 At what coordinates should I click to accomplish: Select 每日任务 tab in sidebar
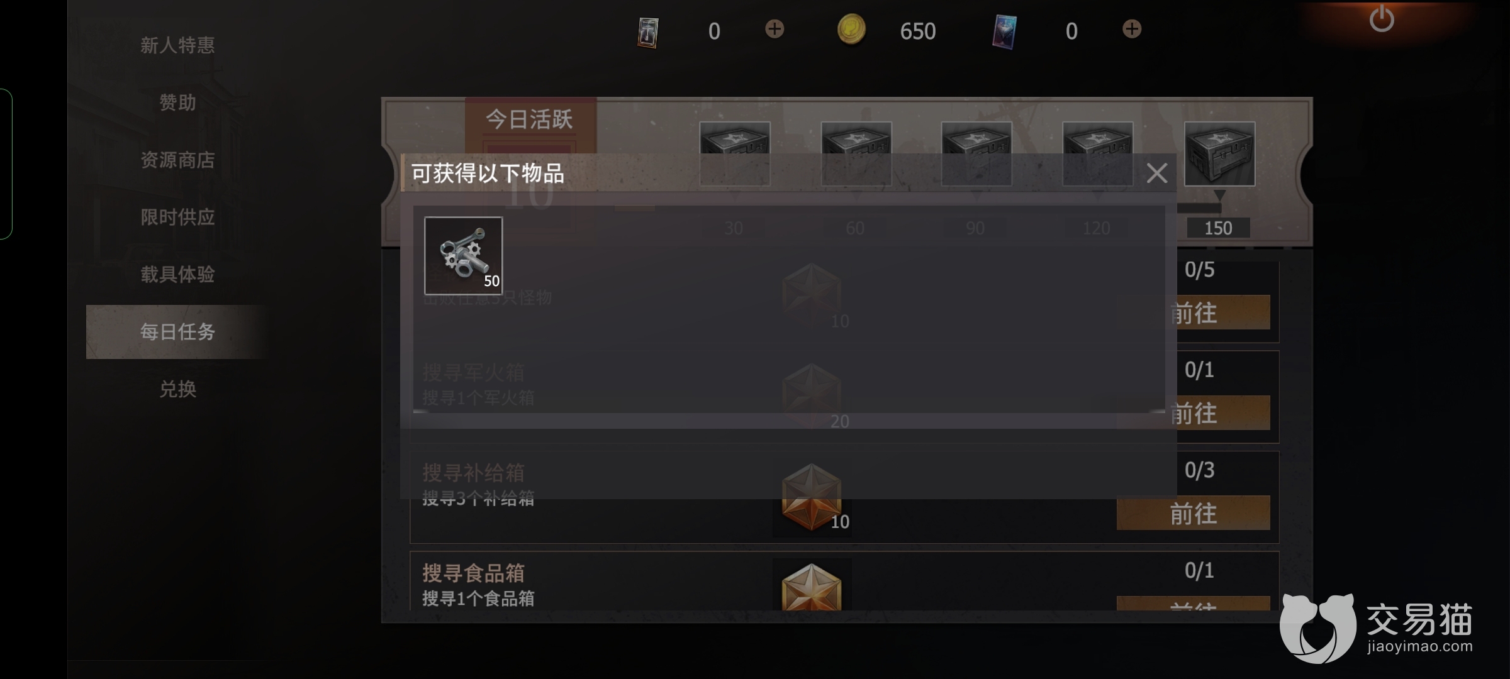177,331
